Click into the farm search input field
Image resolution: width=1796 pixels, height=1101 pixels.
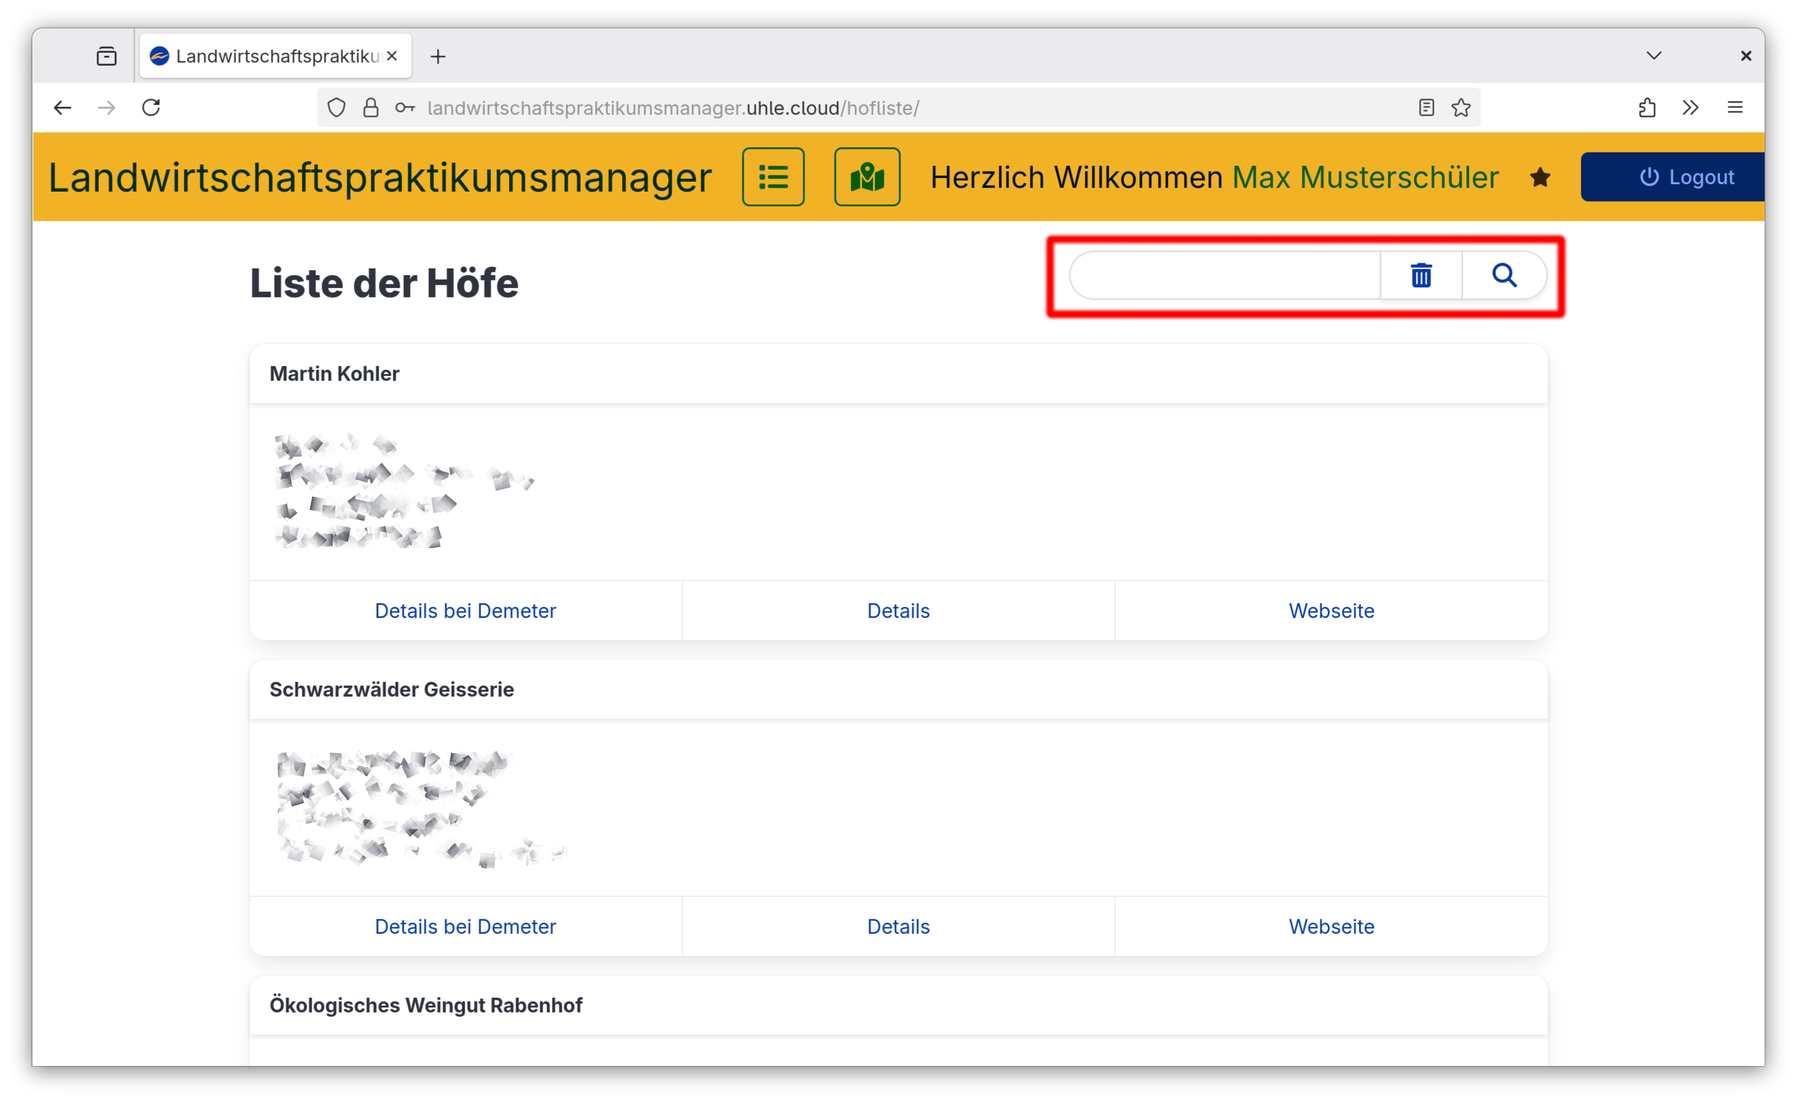(1224, 275)
